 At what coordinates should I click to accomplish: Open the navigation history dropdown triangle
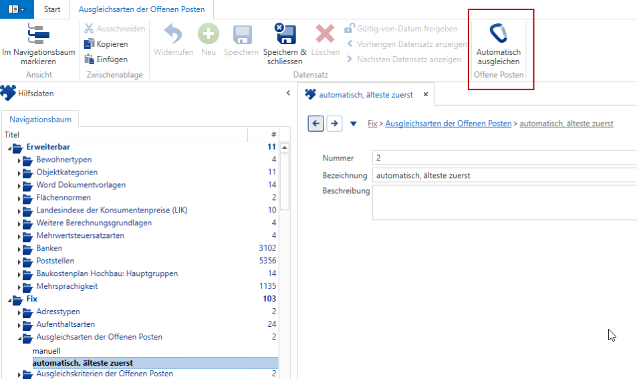point(353,124)
